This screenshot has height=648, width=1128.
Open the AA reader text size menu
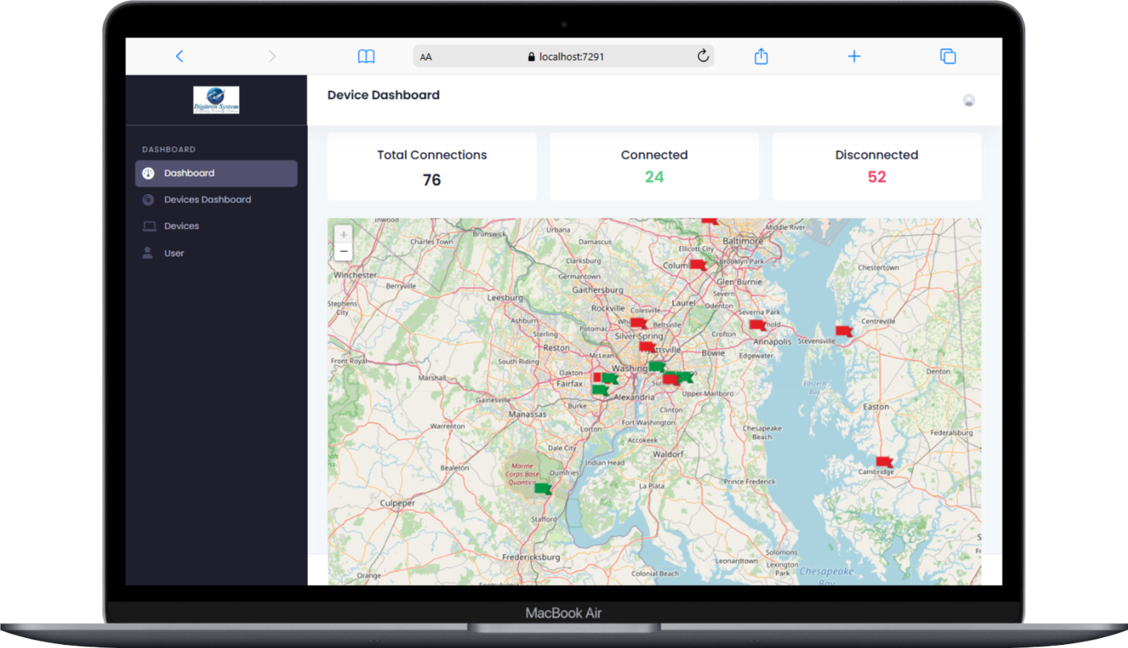(426, 57)
